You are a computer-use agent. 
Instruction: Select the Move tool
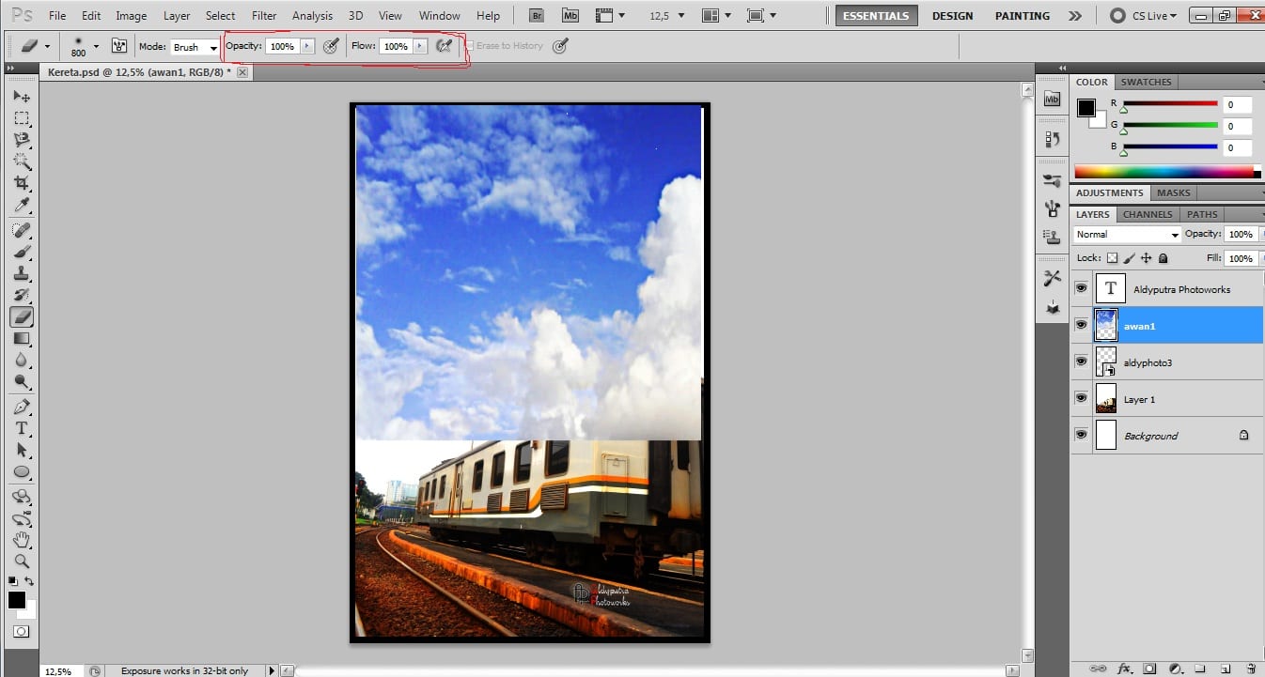pyautogui.click(x=21, y=97)
